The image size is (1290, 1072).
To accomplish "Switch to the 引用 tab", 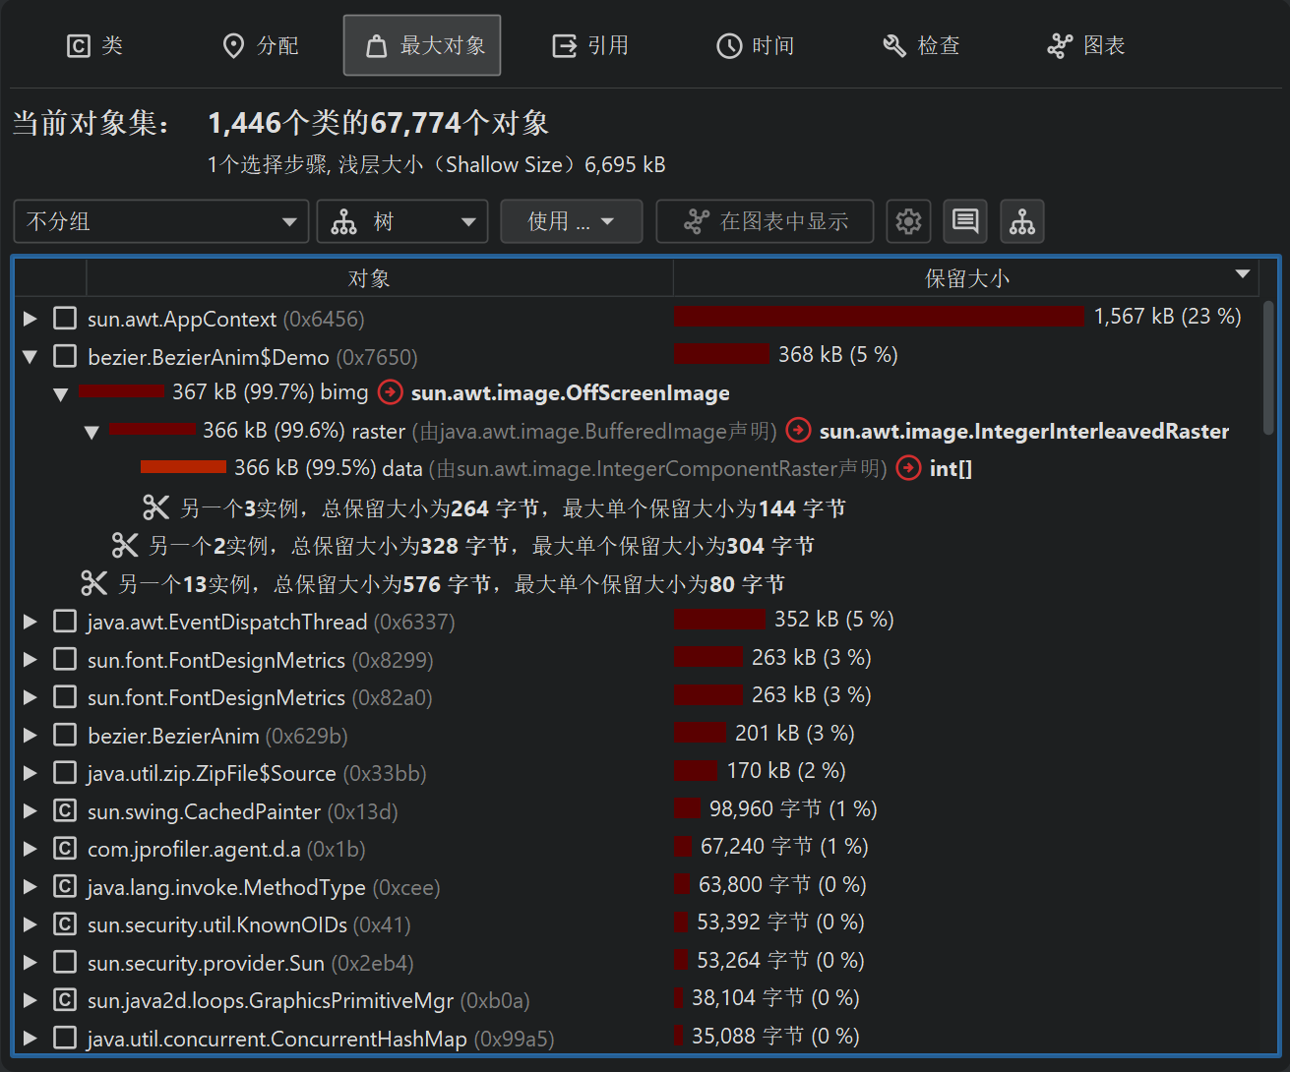I will point(590,45).
